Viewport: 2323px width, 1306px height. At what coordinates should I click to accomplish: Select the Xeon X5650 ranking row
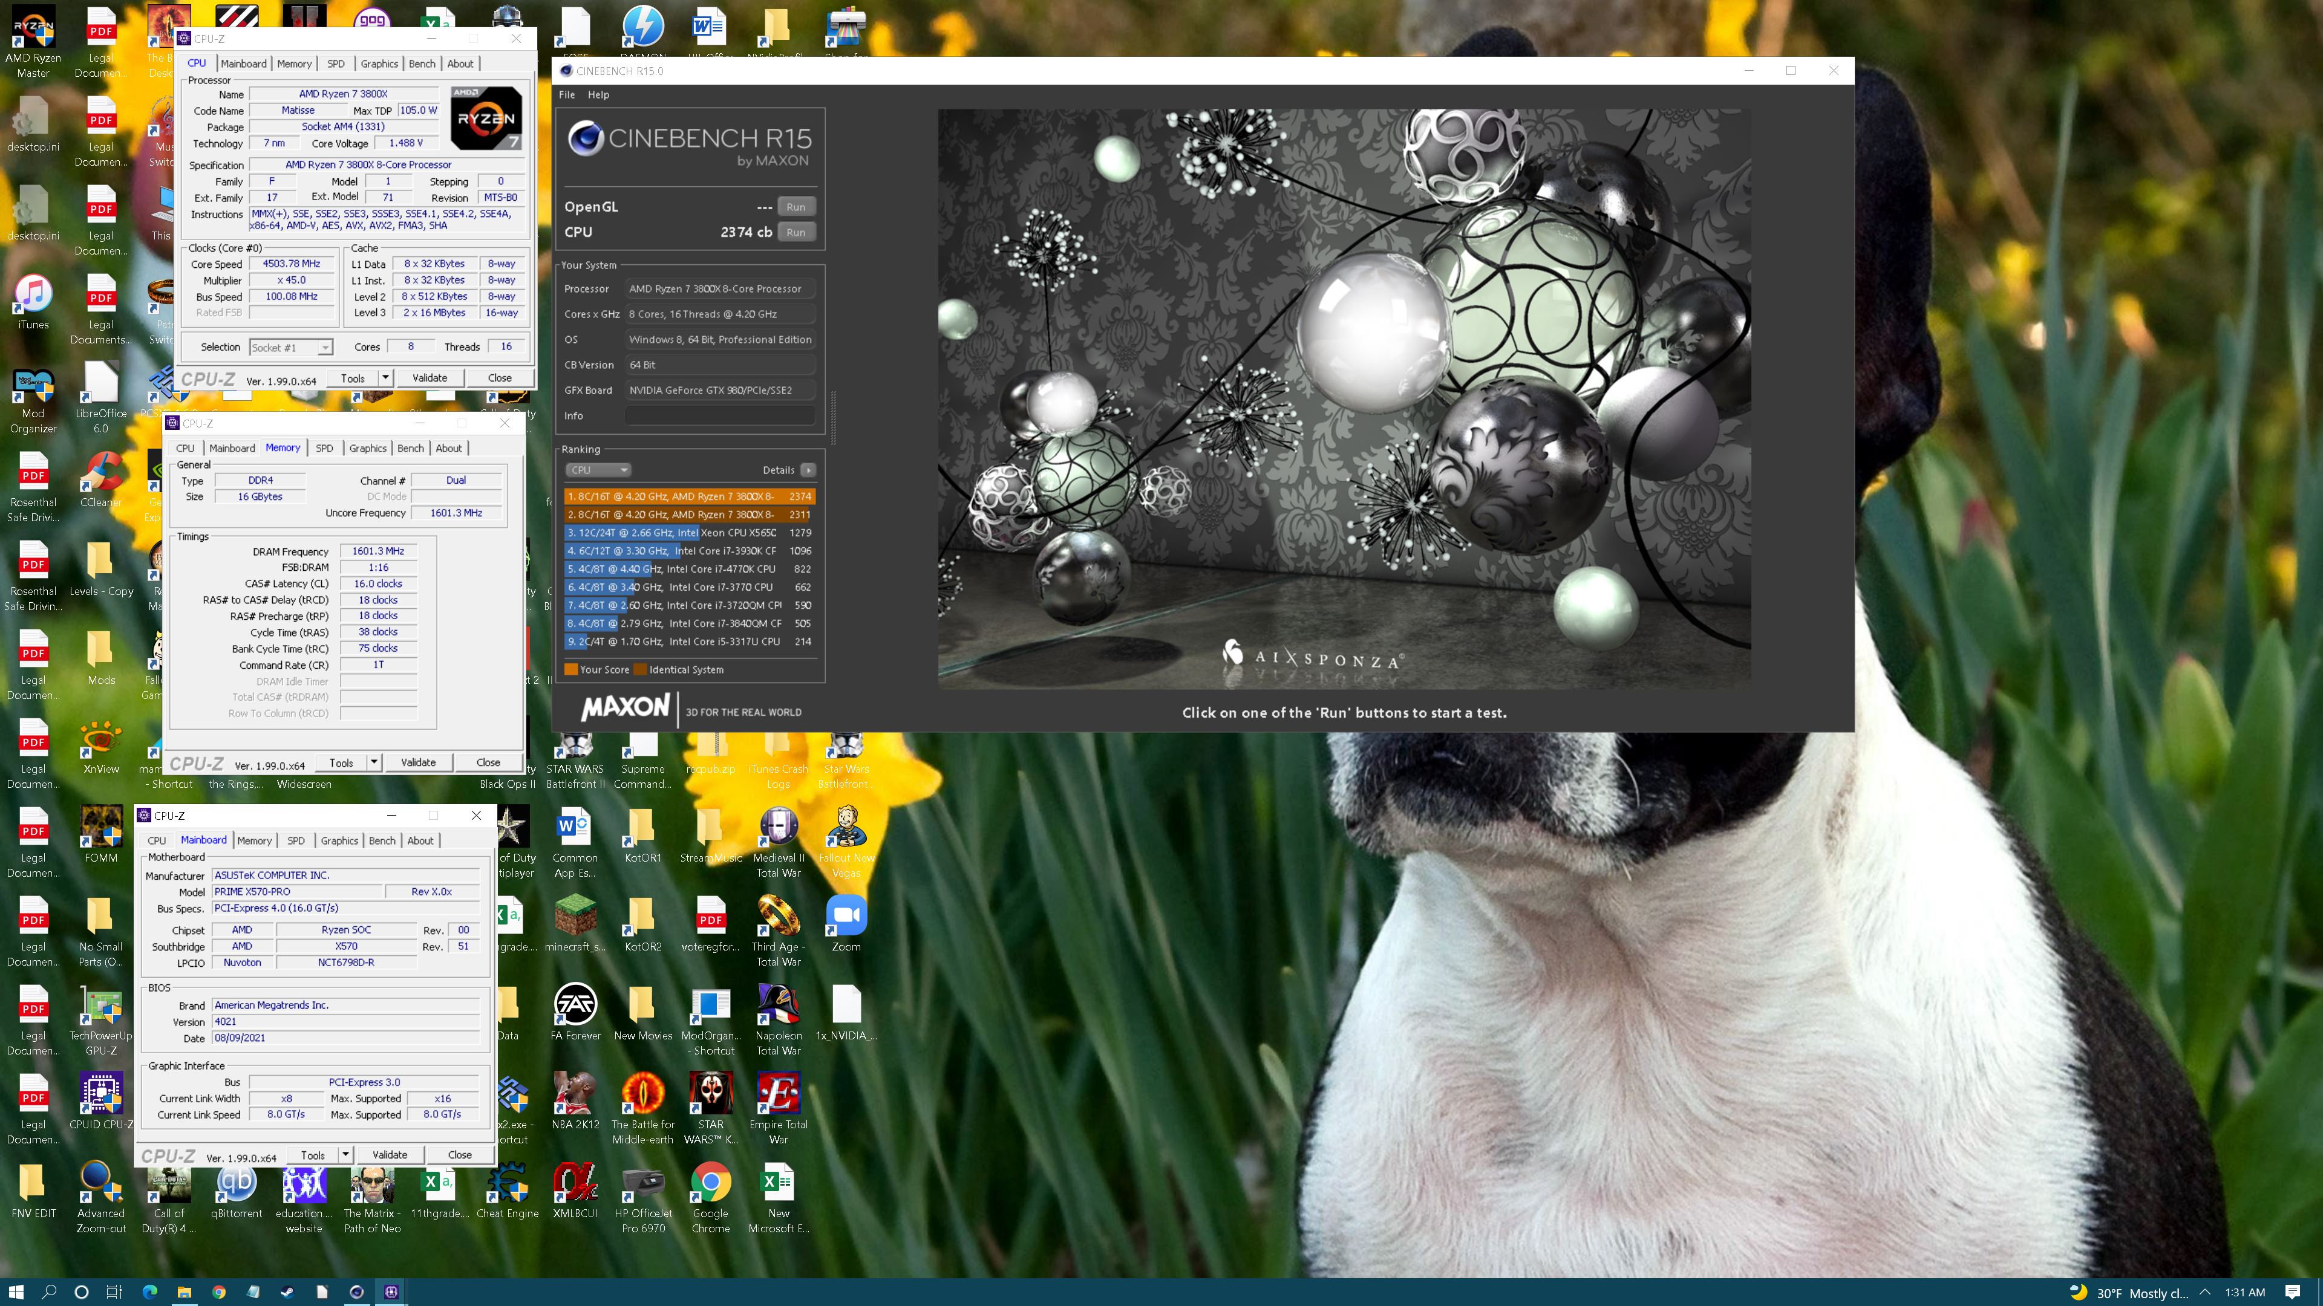pos(690,533)
